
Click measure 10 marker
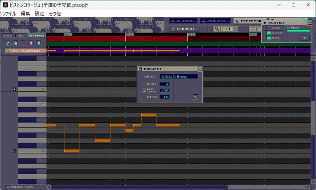tap(69, 35)
